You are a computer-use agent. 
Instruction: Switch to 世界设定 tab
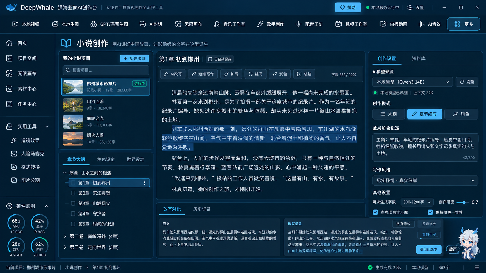tap(135, 159)
